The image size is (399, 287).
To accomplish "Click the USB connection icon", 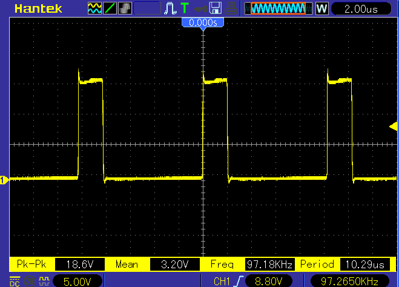I will tap(199, 8).
